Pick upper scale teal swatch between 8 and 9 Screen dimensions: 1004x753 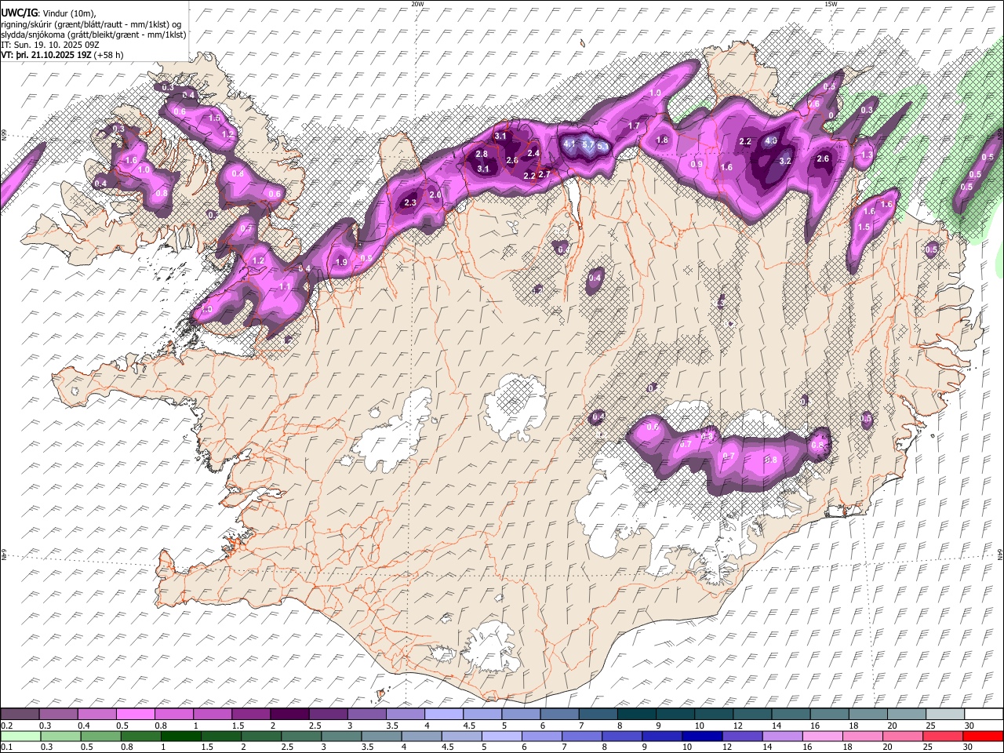point(635,714)
